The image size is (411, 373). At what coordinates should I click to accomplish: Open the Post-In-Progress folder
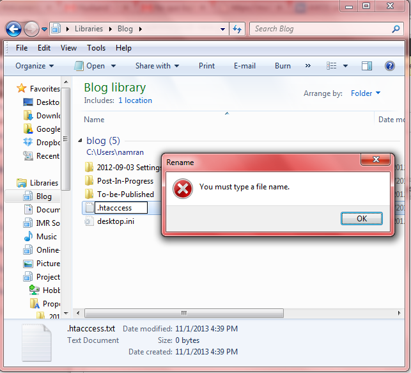125,181
